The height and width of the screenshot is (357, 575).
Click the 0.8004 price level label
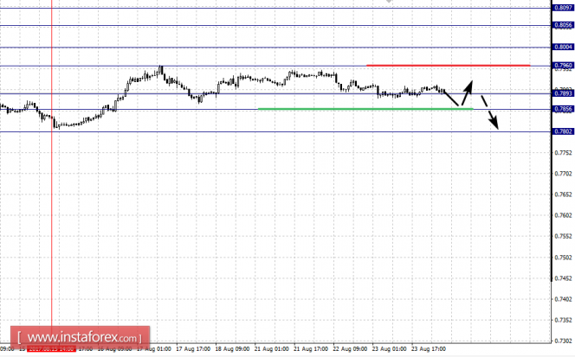tap(562, 47)
